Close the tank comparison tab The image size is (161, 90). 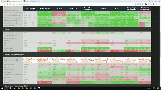pos(22,1)
